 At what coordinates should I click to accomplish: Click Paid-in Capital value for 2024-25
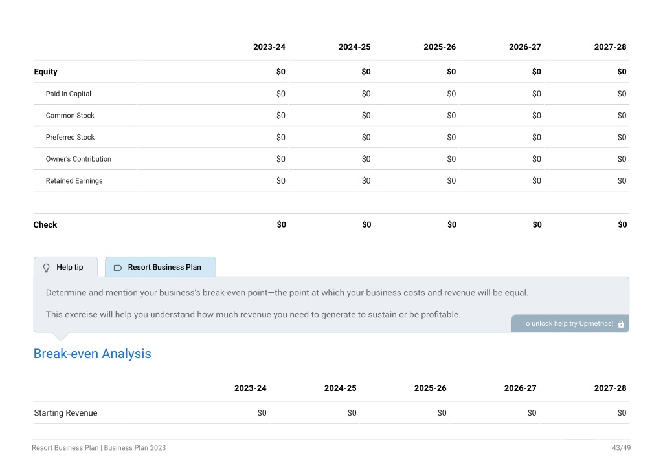(x=366, y=94)
